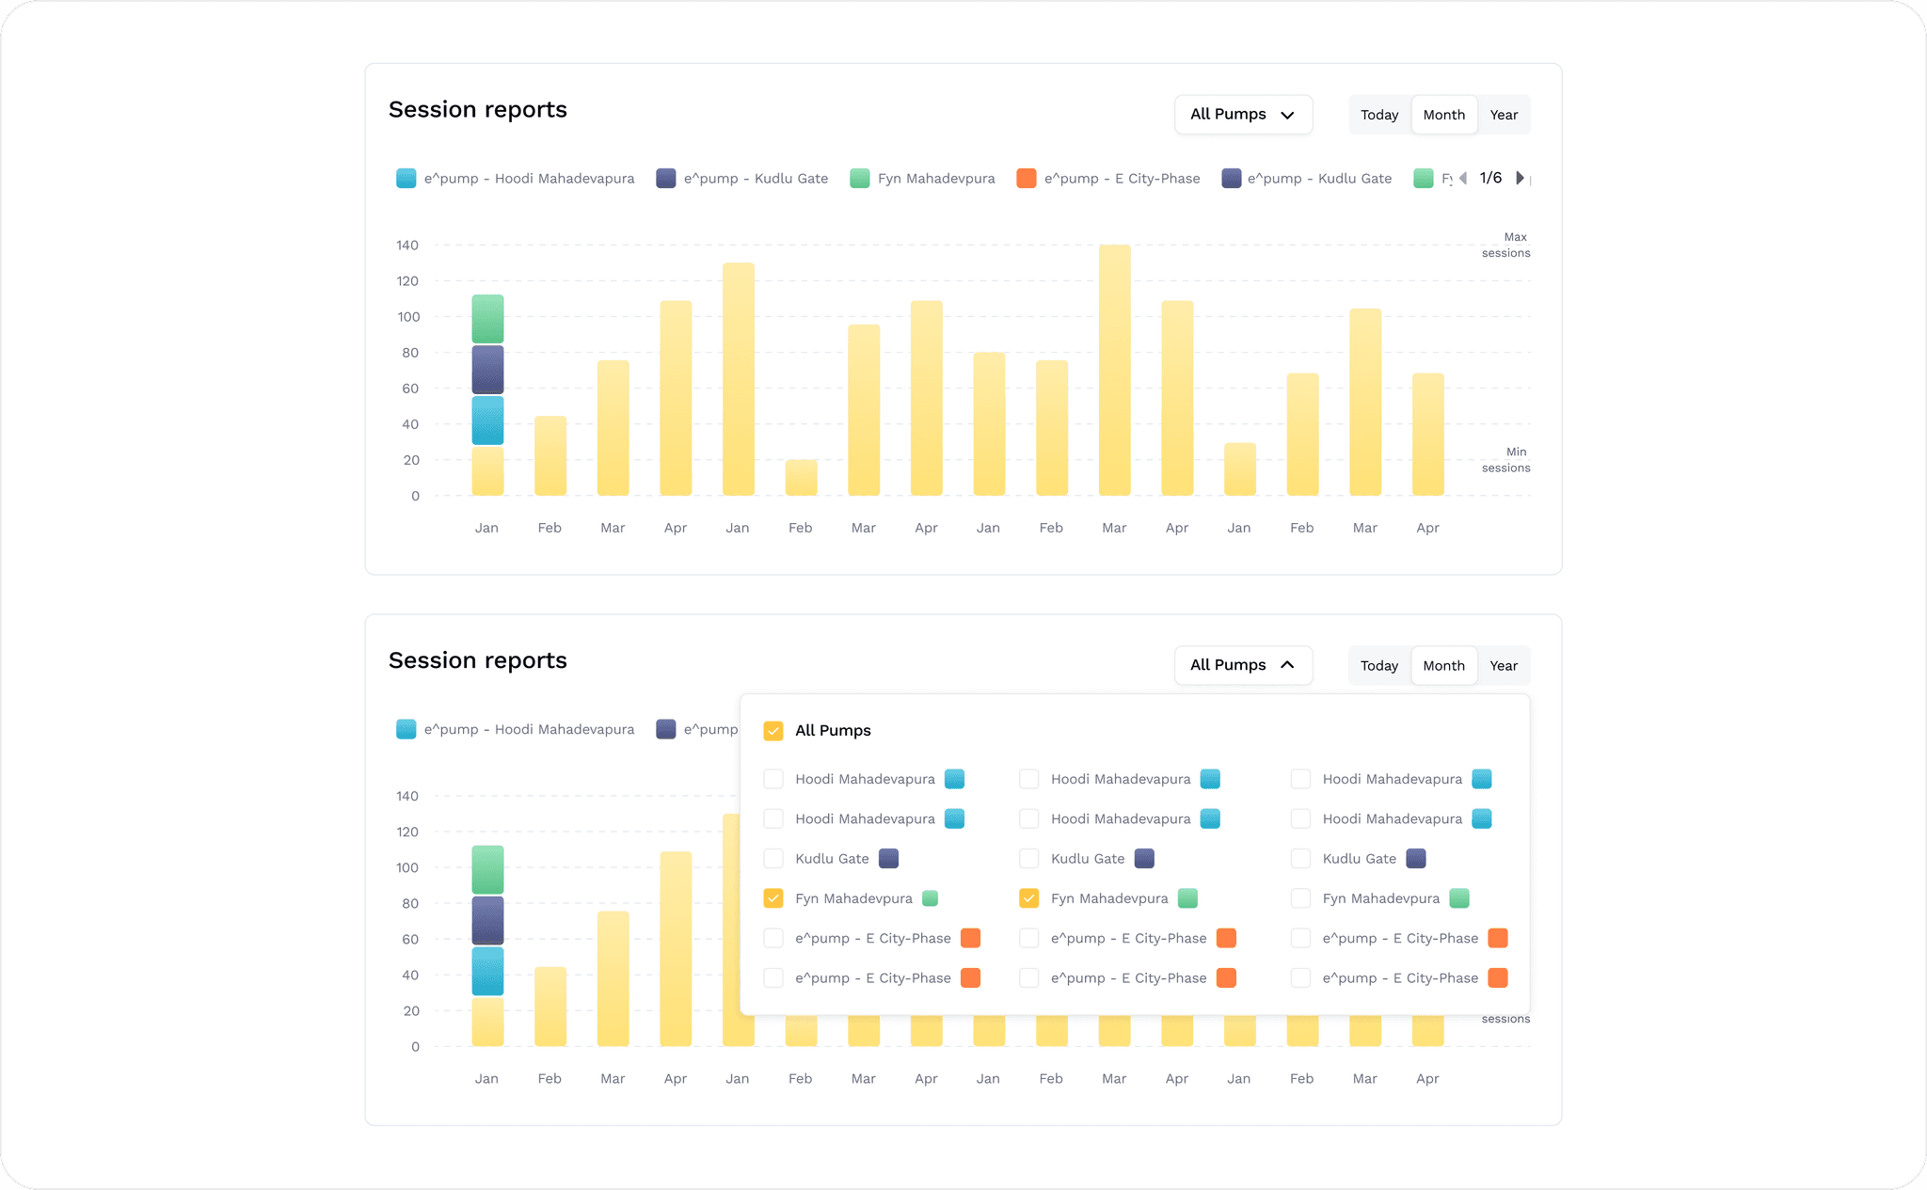Click the 'Max sessions' label in upper chart
The width and height of the screenshot is (1927, 1190).
coord(1506,245)
